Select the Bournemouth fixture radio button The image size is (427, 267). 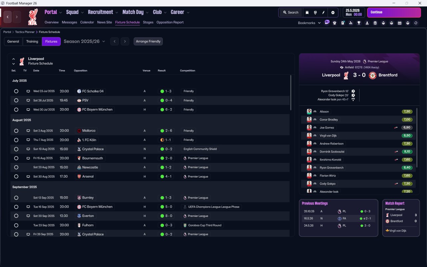point(16,158)
